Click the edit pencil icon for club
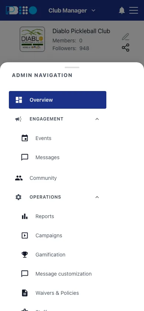Image resolution: width=144 pixels, height=311 pixels. pyautogui.click(x=126, y=37)
